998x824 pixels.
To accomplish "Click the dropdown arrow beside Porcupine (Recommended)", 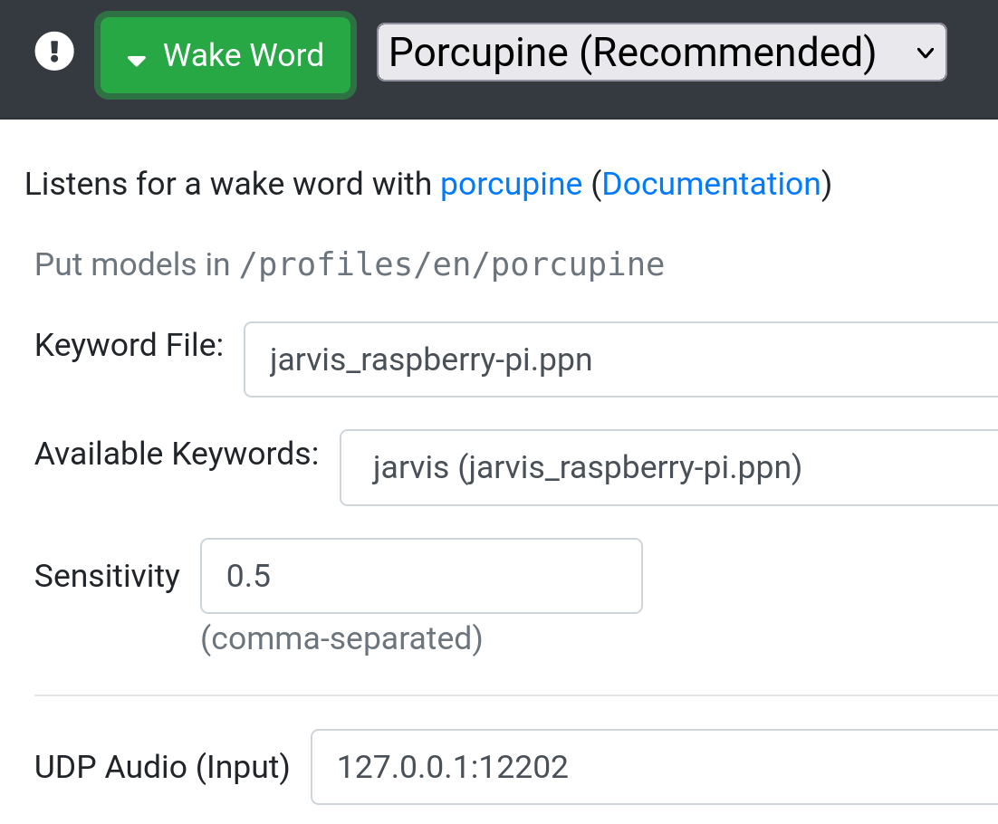I will (925, 53).
